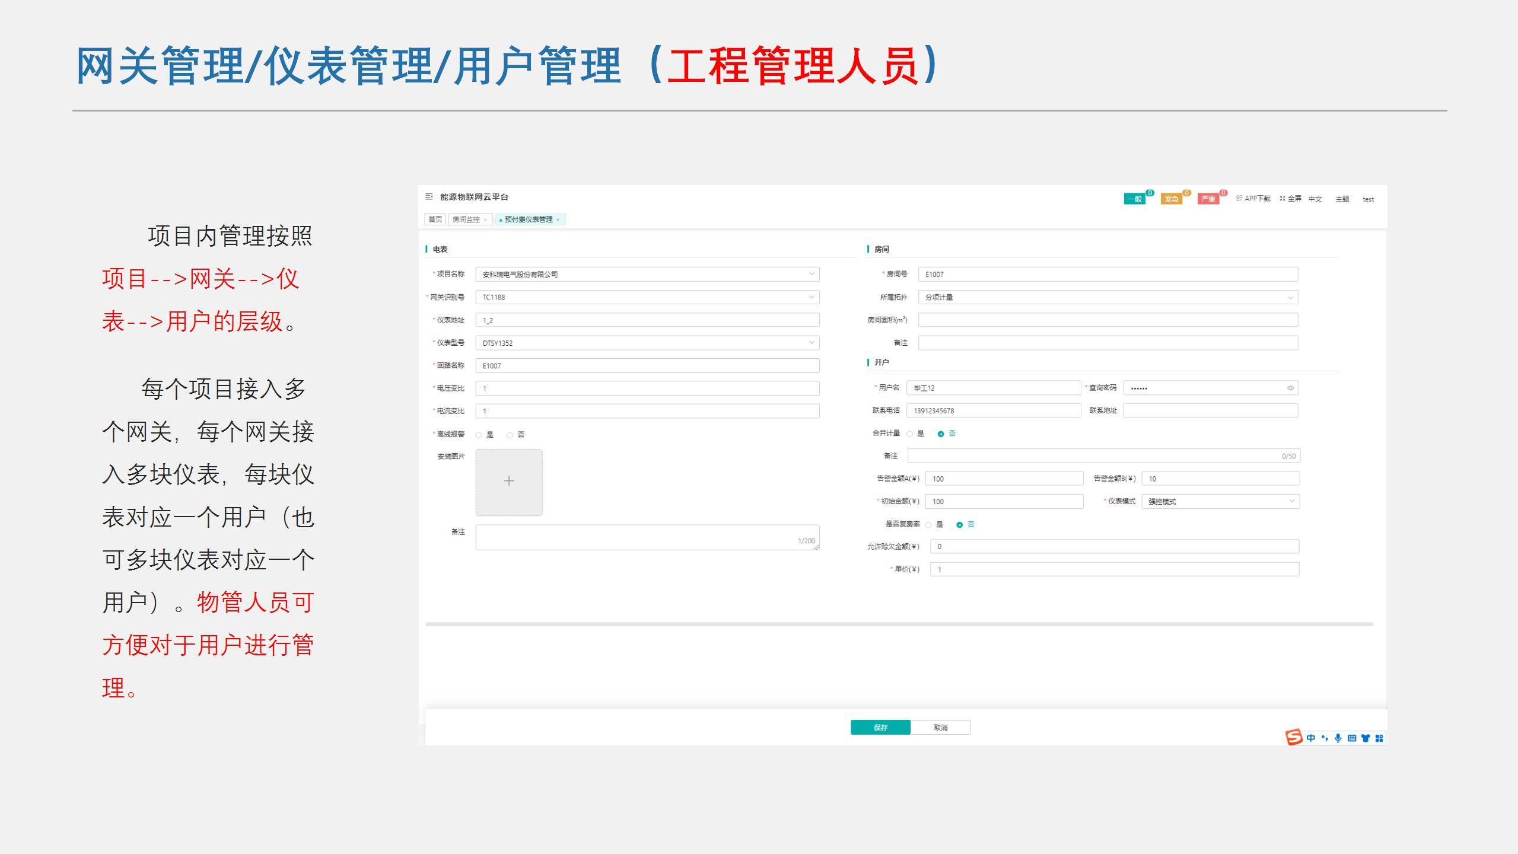Show password with eye icon in 查询密码
This screenshot has height=854, width=1518.
(1290, 388)
